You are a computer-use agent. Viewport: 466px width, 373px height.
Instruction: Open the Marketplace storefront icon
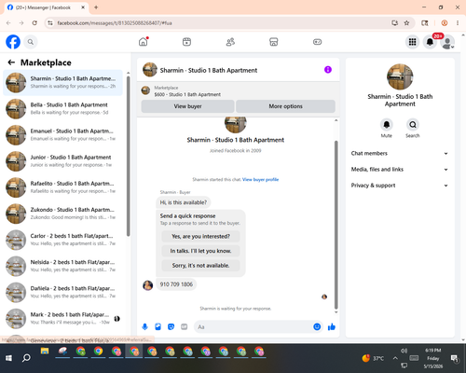tap(274, 42)
